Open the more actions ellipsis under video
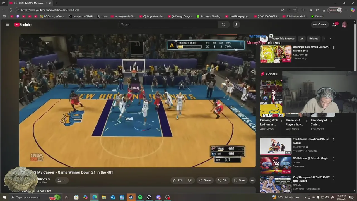The image size is (357, 201). pos(252,180)
